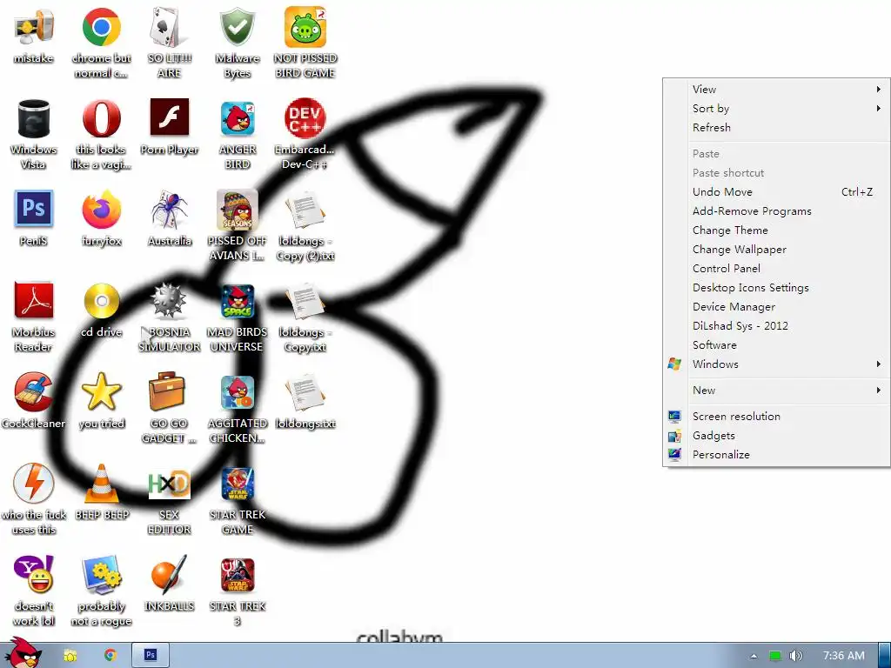
Task: Open the folder icon on taskbar
Action: 70,656
